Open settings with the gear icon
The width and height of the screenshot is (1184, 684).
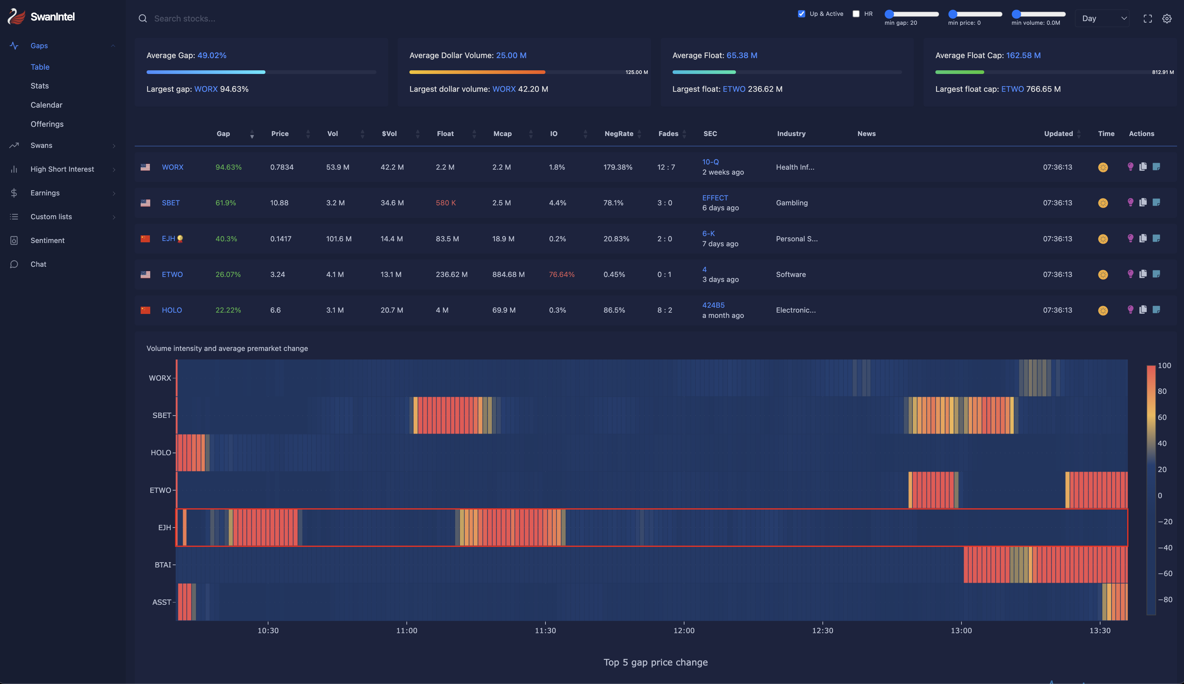(1167, 19)
